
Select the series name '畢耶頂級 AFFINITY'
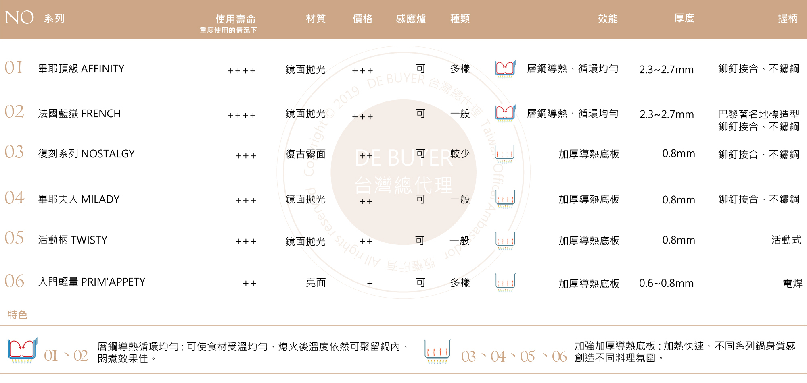(x=81, y=69)
